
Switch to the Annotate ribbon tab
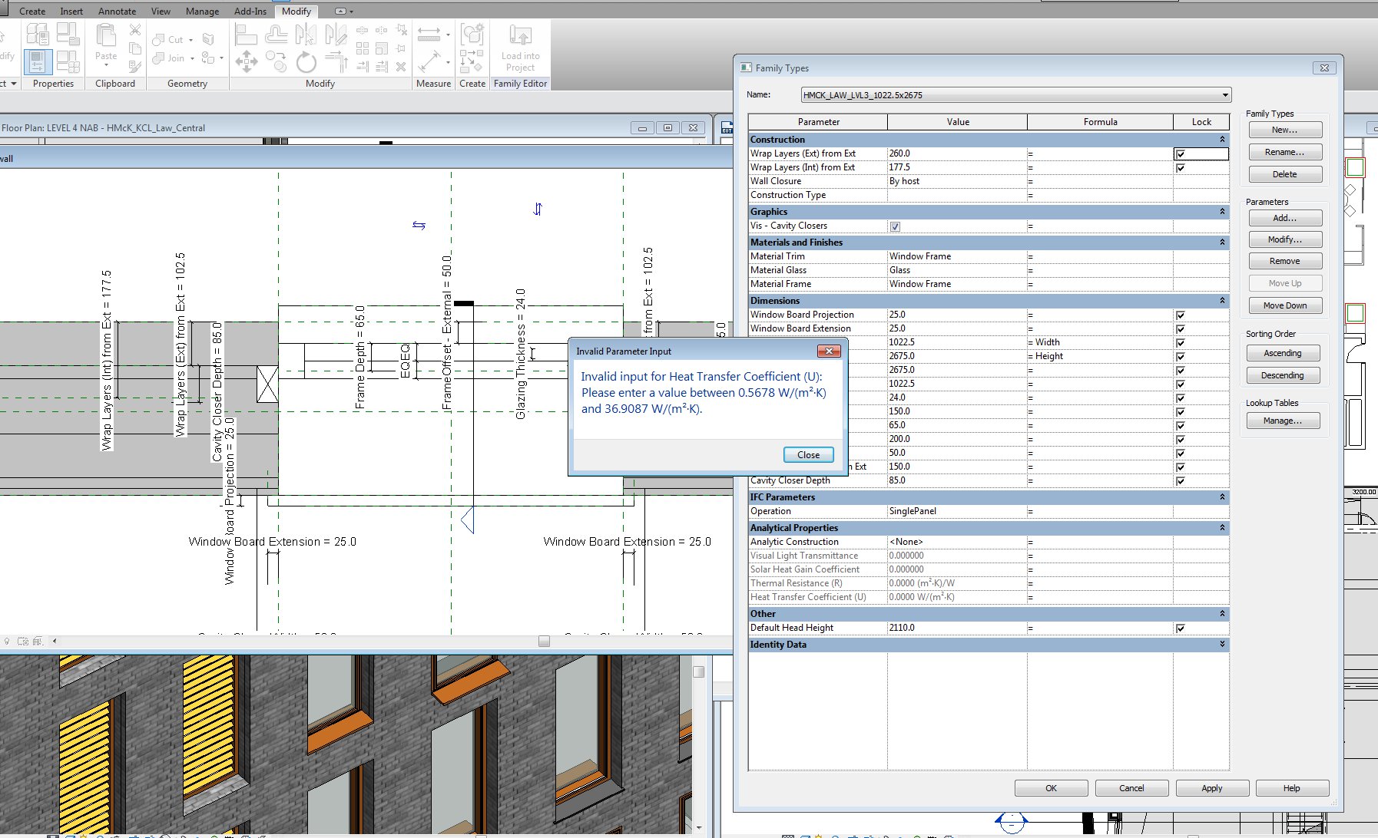coord(117,12)
